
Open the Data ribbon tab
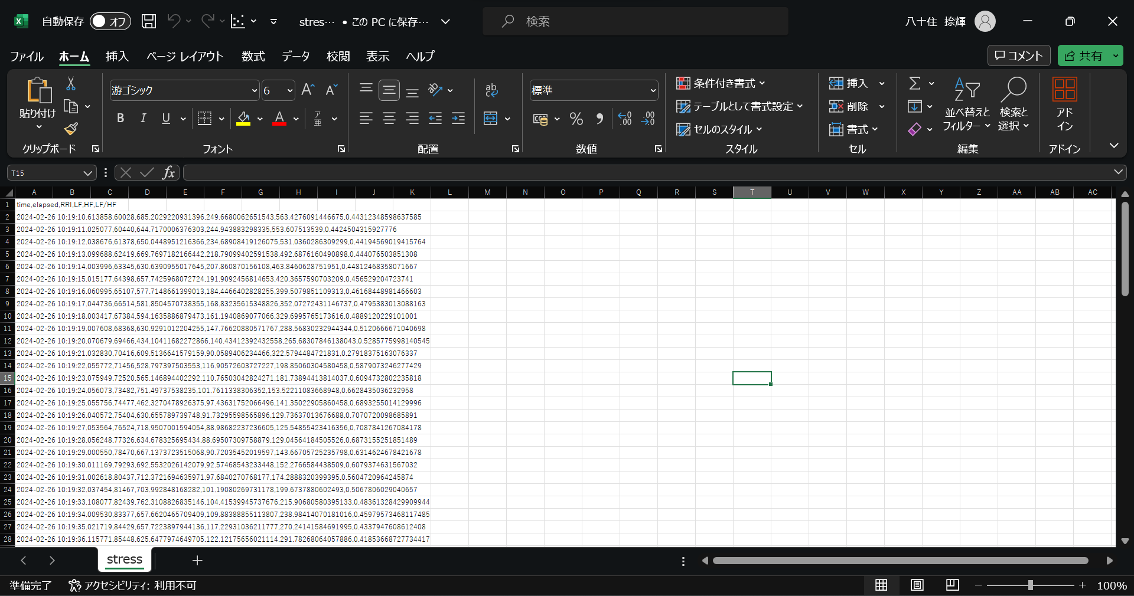295,56
